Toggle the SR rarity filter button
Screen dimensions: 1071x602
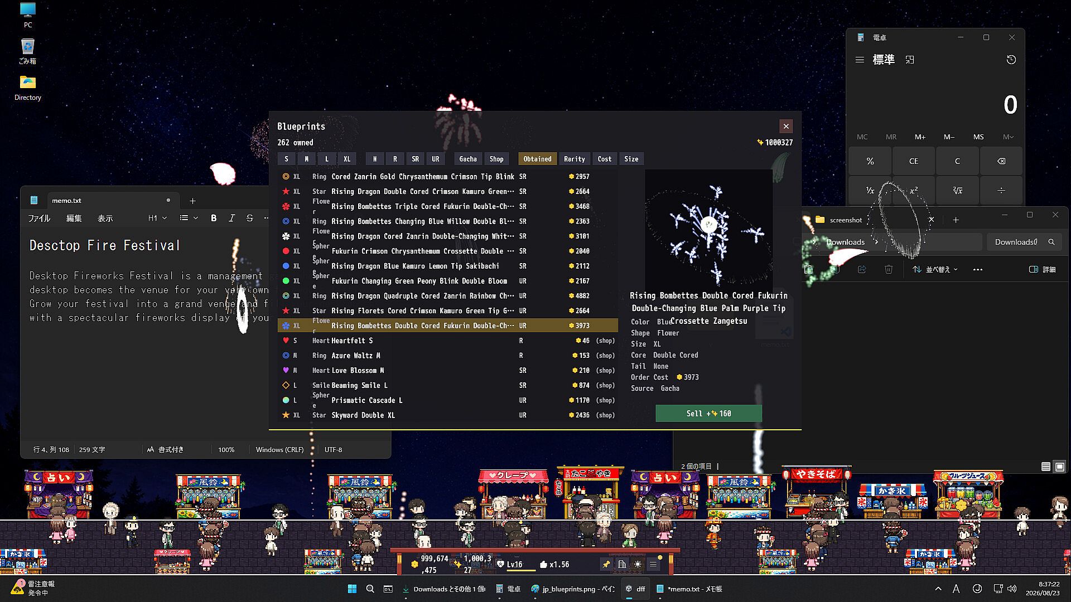[x=415, y=159]
